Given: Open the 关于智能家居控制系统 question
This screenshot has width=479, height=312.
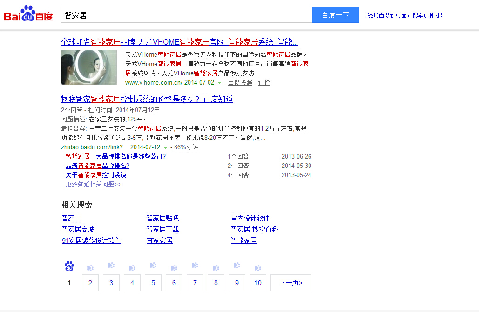Looking at the screenshot, I should 96,175.
